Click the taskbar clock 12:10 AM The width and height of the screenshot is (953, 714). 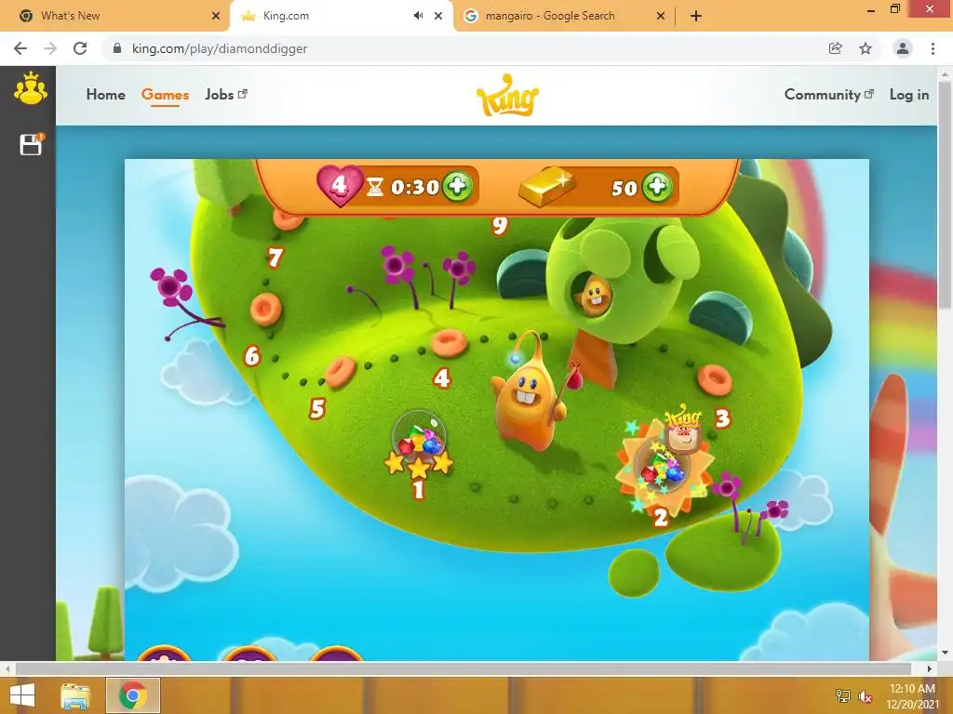[912, 689]
